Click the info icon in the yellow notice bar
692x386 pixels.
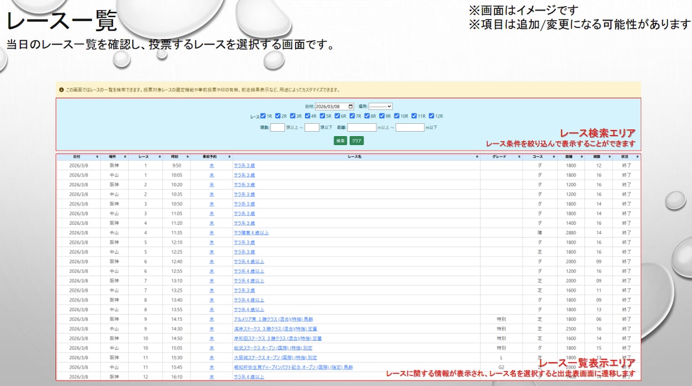coord(61,90)
